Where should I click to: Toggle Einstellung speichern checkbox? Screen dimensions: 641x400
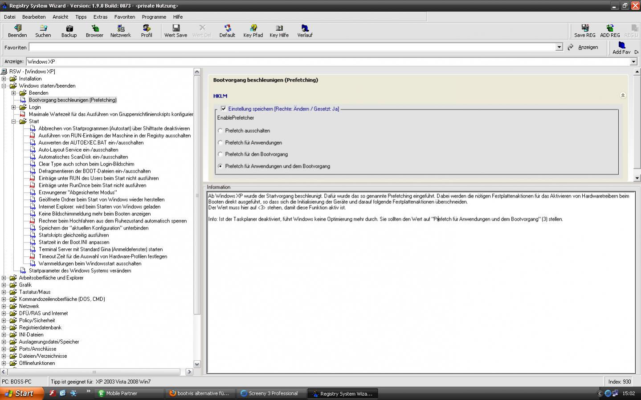(x=223, y=109)
